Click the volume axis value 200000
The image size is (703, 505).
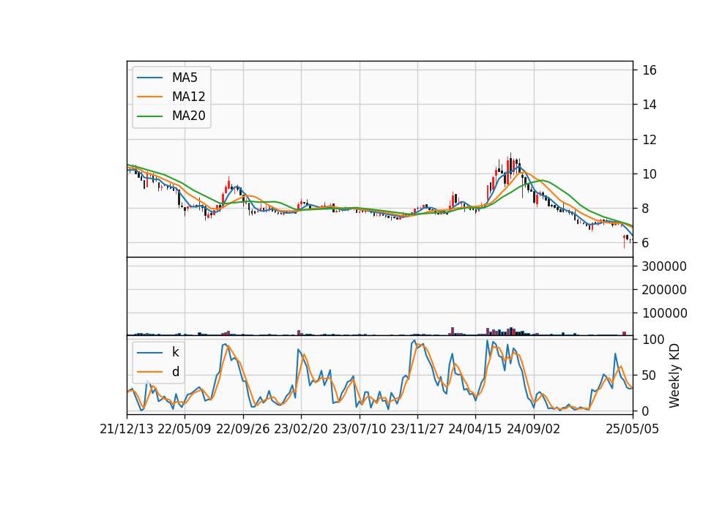pos(664,290)
